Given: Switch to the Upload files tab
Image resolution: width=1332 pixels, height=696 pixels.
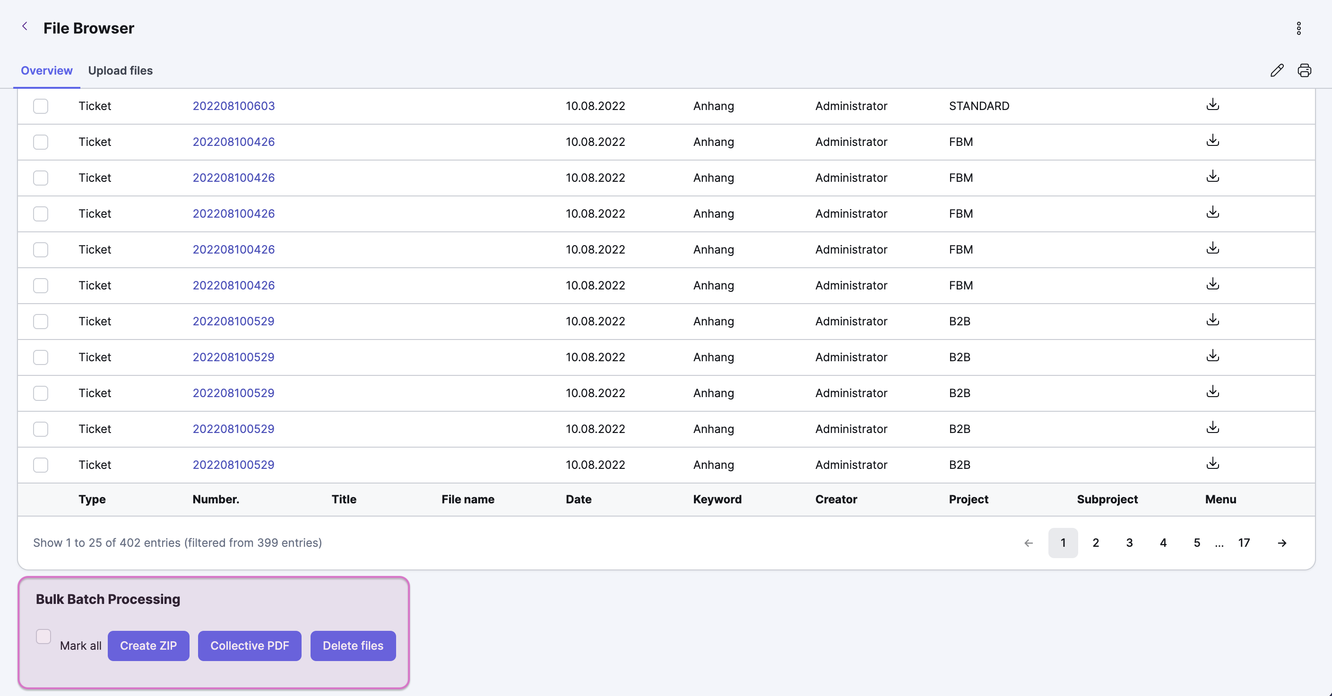Looking at the screenshot, I should click(x=121, y=70).
